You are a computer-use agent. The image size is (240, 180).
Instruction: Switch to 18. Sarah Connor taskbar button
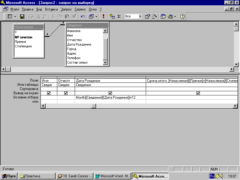tap(75, 176)
